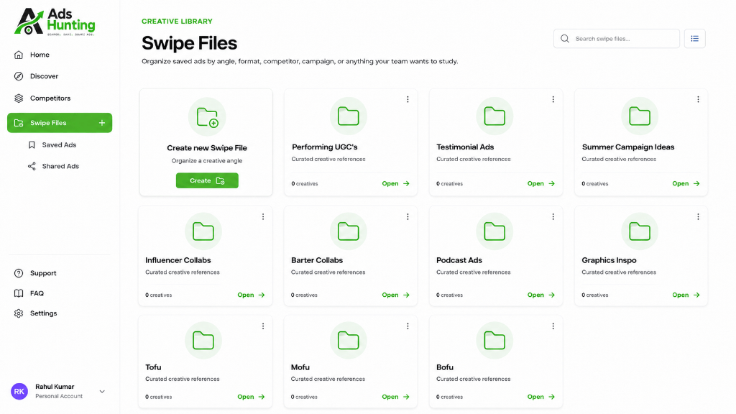Expand the Rahul Kumar account chevron

click(x=102, y=392)
